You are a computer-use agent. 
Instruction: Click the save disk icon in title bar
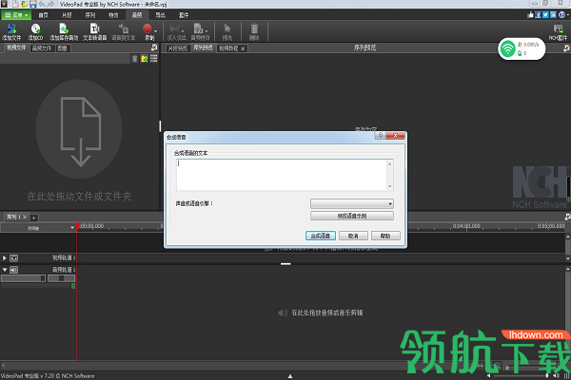[33, 4]
